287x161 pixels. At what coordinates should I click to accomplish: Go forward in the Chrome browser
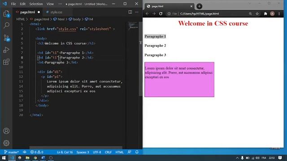(x=154, y=14)
